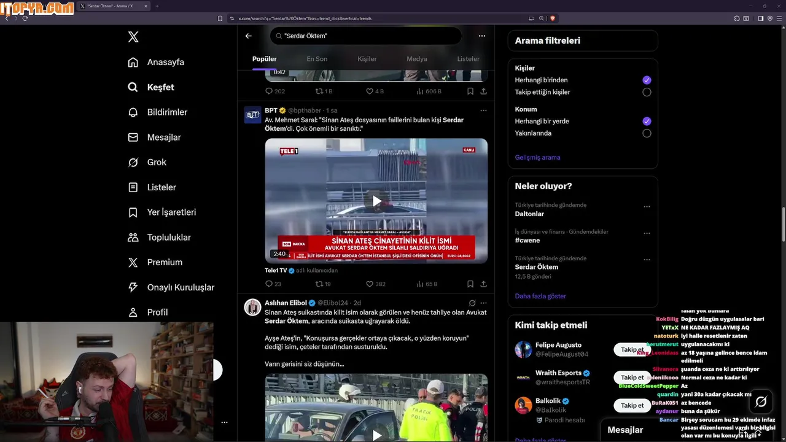Viewport: 786px width, 442px height.
Task: Click Daha fazla göster under trends
Action: coord(540,296)
